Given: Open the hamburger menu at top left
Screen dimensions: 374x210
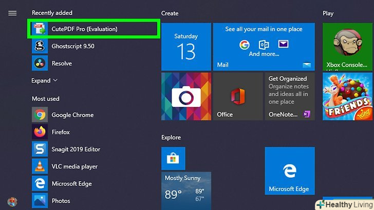Looking at the screenshot, I should 12,13.
